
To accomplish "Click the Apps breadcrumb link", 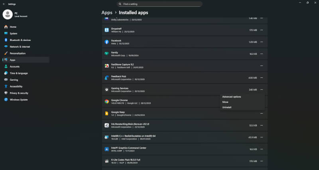I will [x=107, y=12].
